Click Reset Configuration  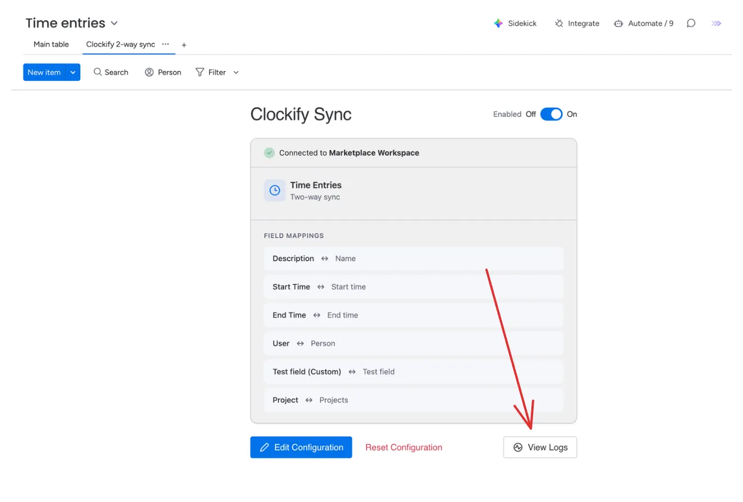coord(403,447)
